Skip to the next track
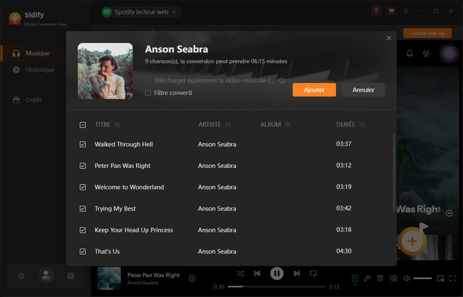Viewport: 463px width, 297px height. pos(296,273)
